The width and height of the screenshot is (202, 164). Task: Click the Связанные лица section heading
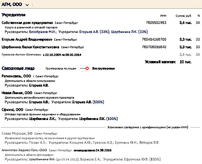[18, 68]
